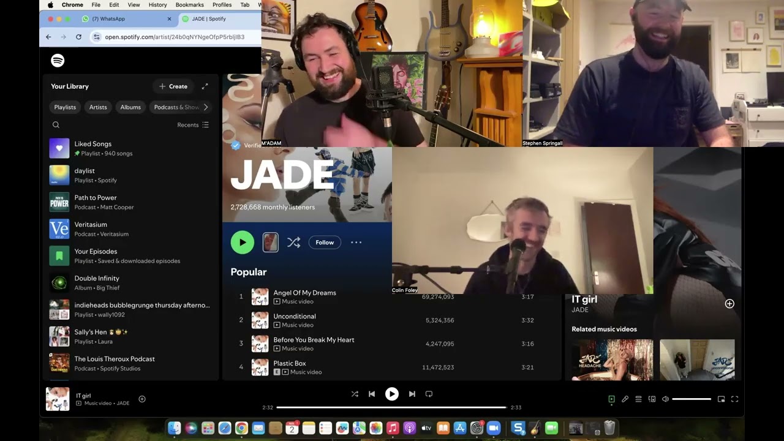The height and width of the screenshot is (441, 784).
Task: Open the library search magnifier
Action: tap(56, 125)
